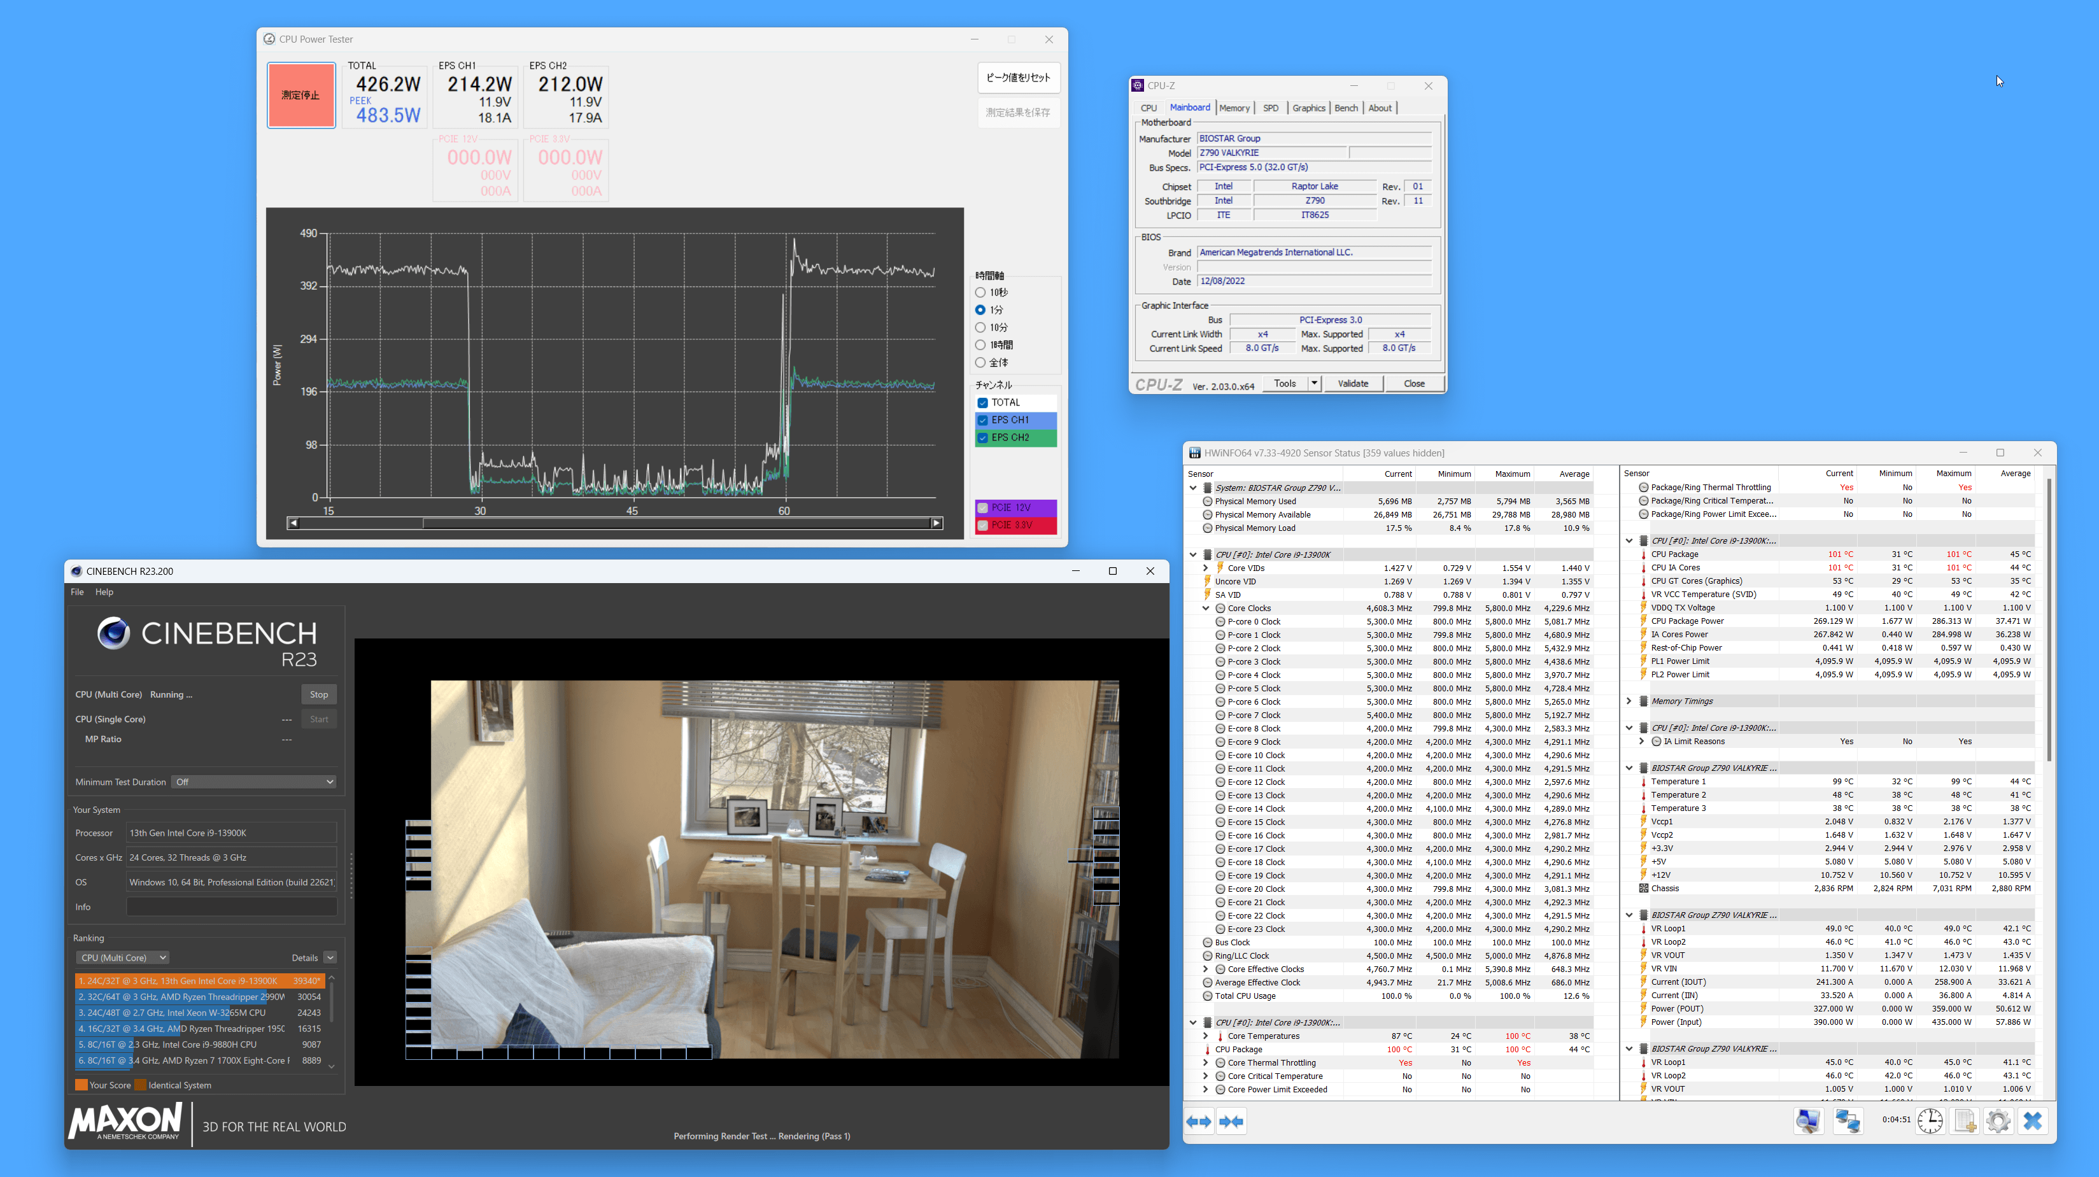Click graph scrollbar left arrow
This screenshot has height=1177, width=2099.
pyautogui.click(x=293, y=523)
